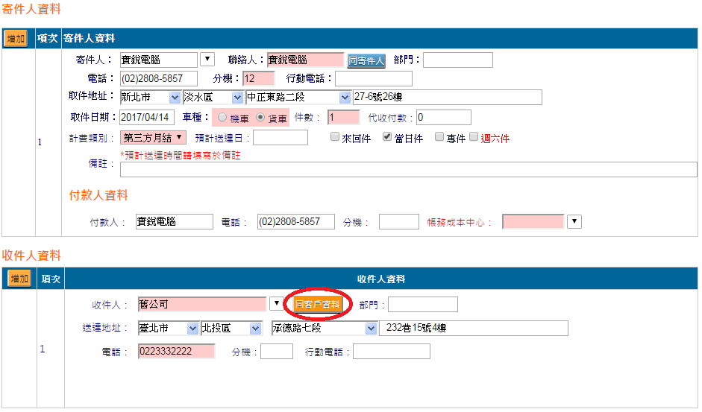Select the 貨車 radio option
This screenshot has width=702, height=412.
pyautogui.click(x=260, y=118)
